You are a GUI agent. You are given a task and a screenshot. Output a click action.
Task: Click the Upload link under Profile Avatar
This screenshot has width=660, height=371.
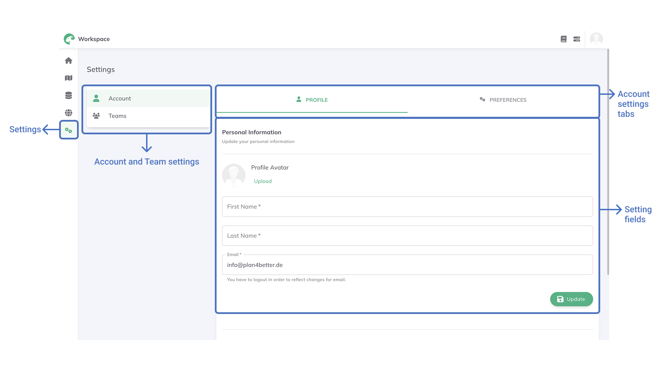(x=263, y=181)
